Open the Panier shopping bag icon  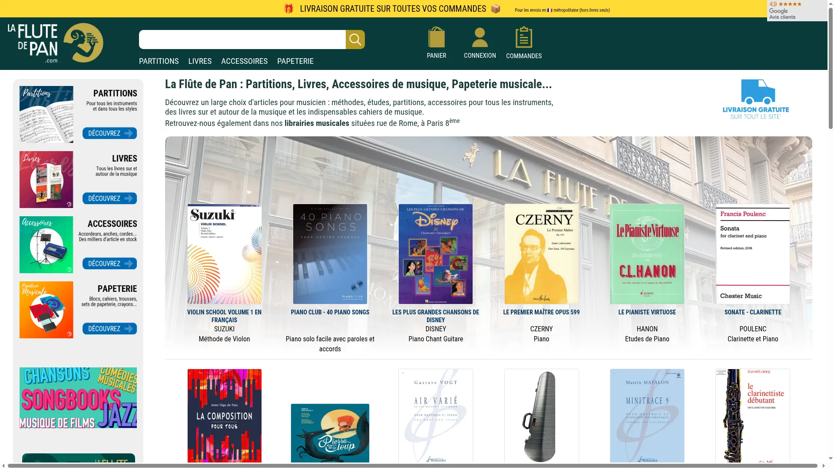pos(436,37)
